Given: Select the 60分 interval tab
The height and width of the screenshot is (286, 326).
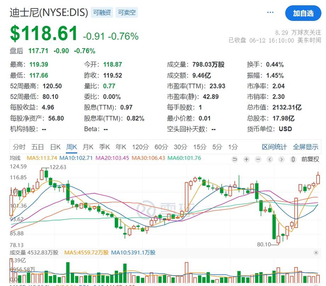Looking at the screenshot, I should point(161,147).
